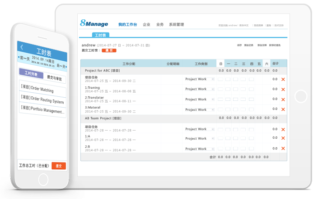Open [项目]Portfoio Management on phone
This screenshot has width=318, height=199.
(x=42, y=110)
